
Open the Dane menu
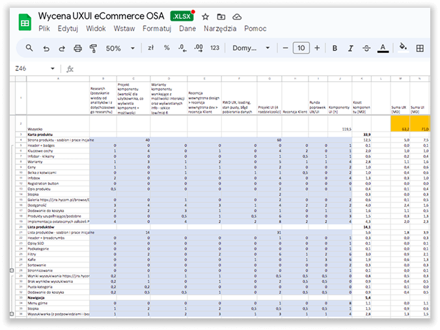187,29
